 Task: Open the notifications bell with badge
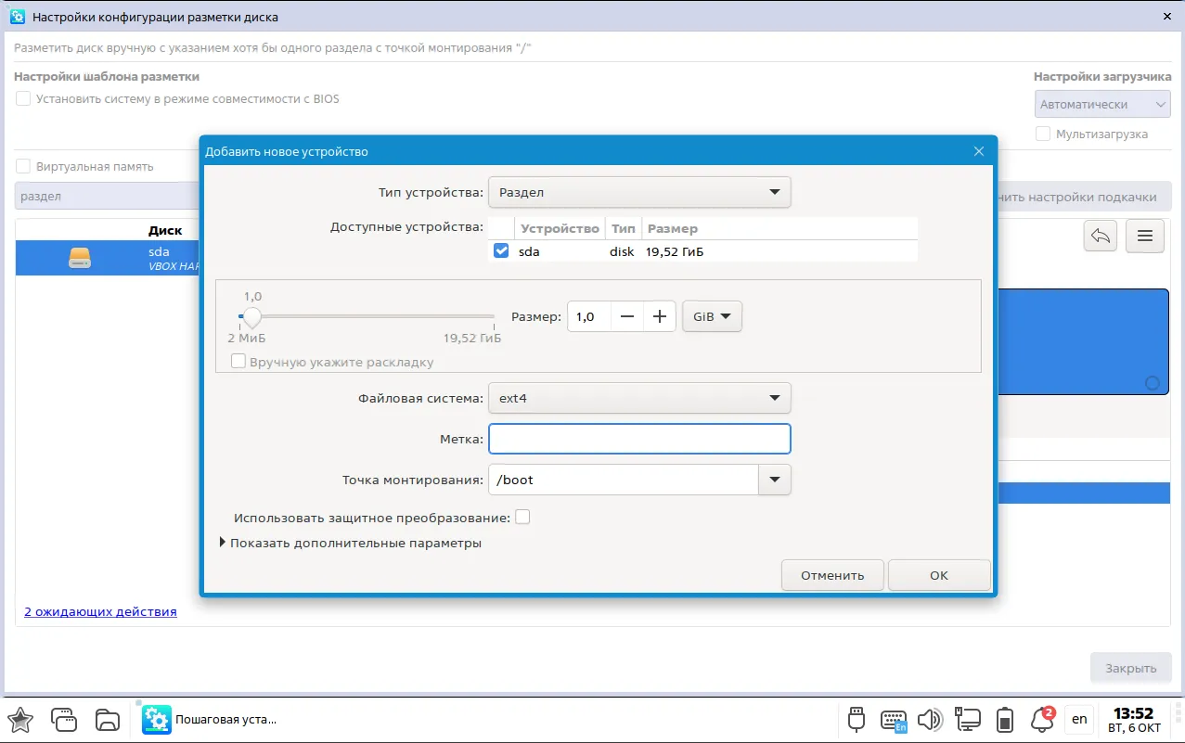coord(1042,719)
